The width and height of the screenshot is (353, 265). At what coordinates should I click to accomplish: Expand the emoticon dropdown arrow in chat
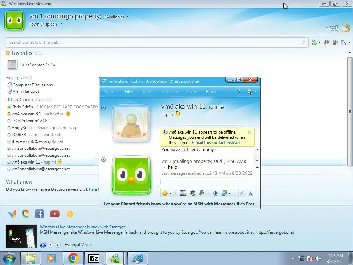click(x=170, y=193)
